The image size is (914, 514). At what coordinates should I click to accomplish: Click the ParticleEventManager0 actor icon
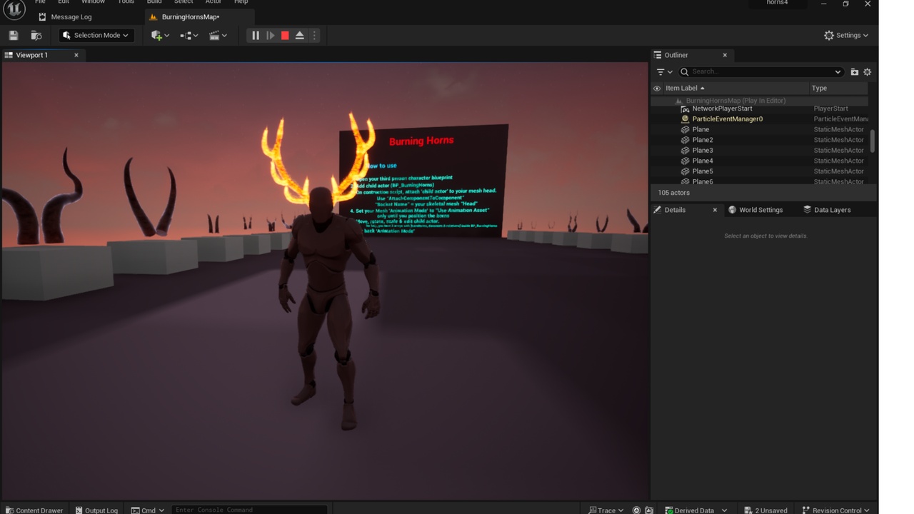[685, 119]
